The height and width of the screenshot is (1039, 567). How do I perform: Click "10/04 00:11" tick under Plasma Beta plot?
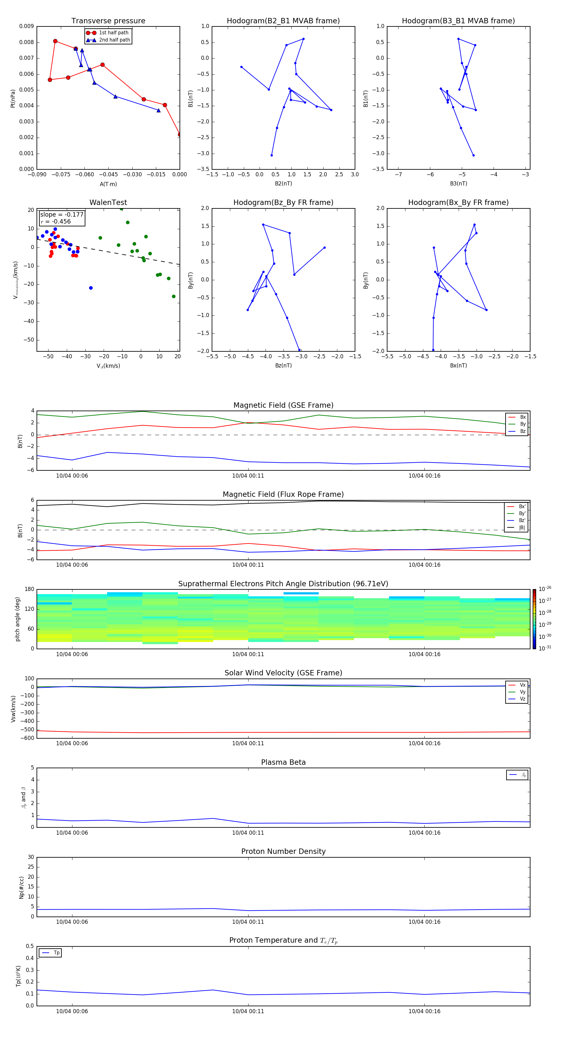coord(248,832)
